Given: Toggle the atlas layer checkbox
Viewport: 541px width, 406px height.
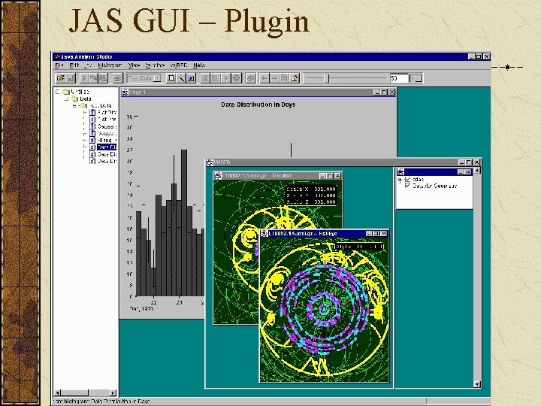Looking at the screenshot, I should point(407,180).
